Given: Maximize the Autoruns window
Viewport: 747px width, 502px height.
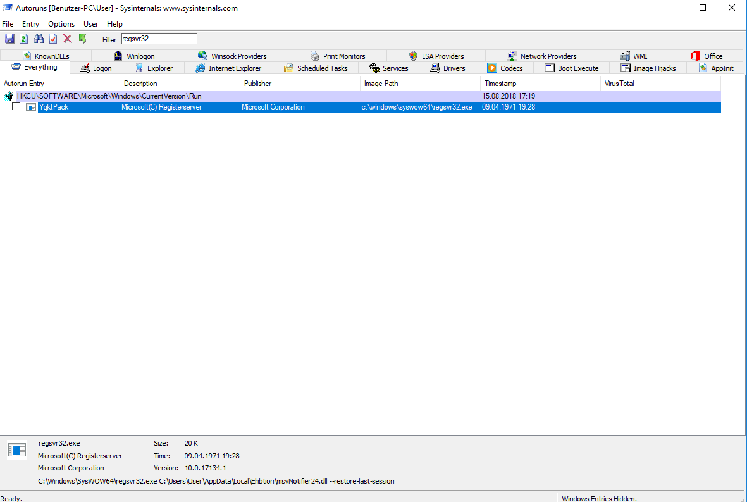Looking at the screenshot, I should (x=703, y=8).
